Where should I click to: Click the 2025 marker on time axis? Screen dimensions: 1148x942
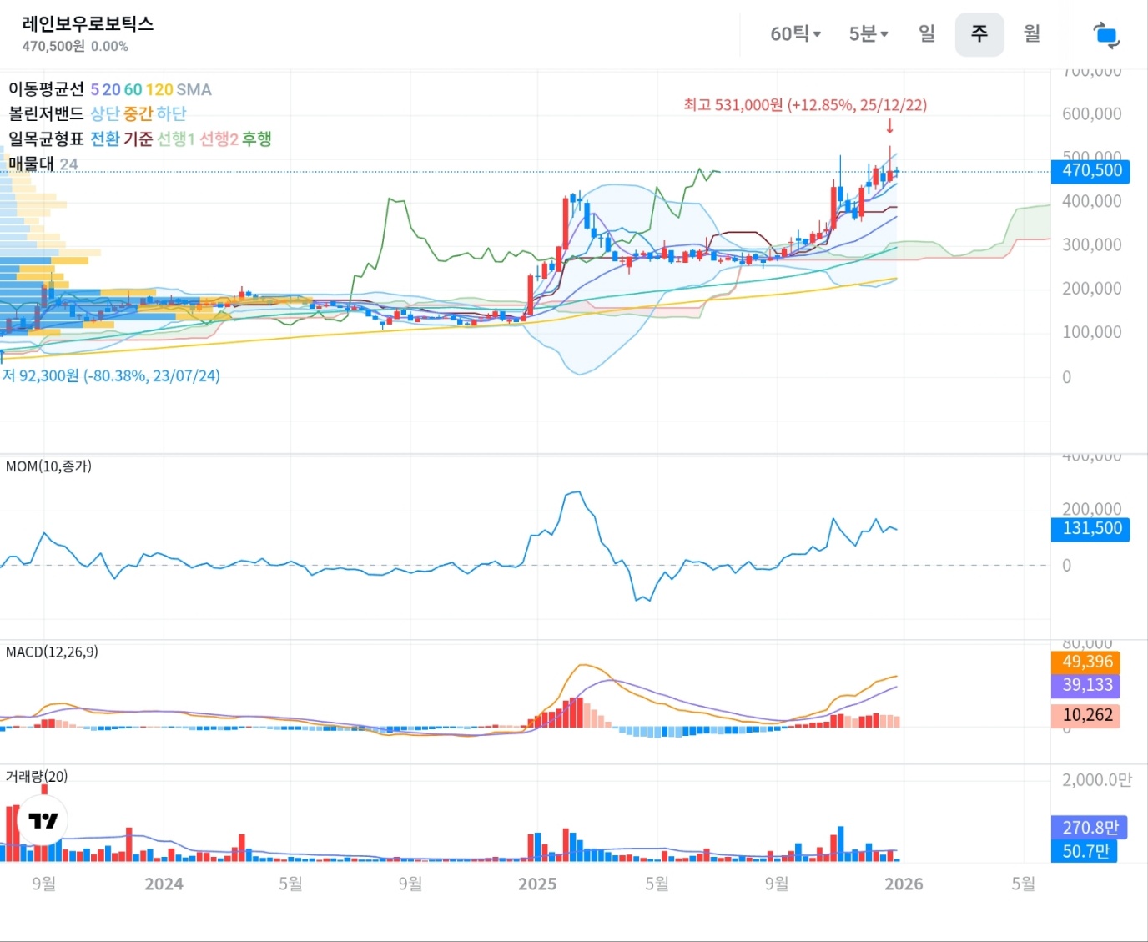pyautogui.click(x=536, y=884)
